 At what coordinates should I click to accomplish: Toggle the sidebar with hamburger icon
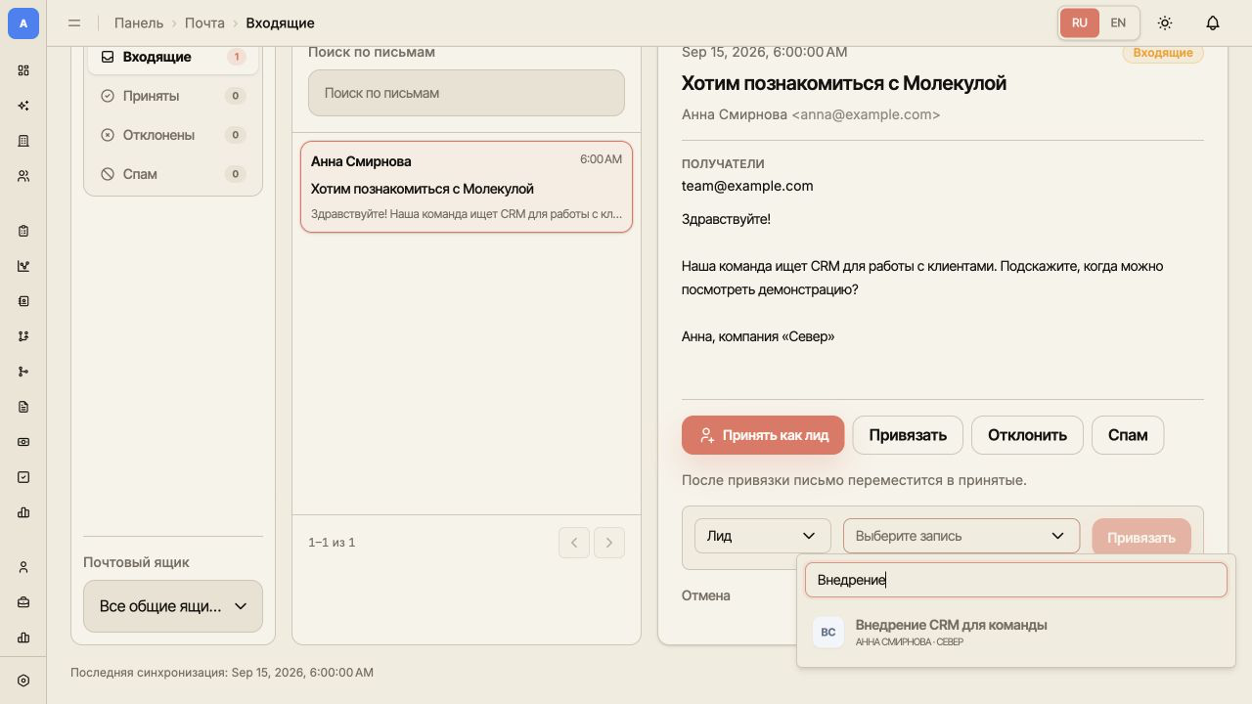[x=74, y=22]
